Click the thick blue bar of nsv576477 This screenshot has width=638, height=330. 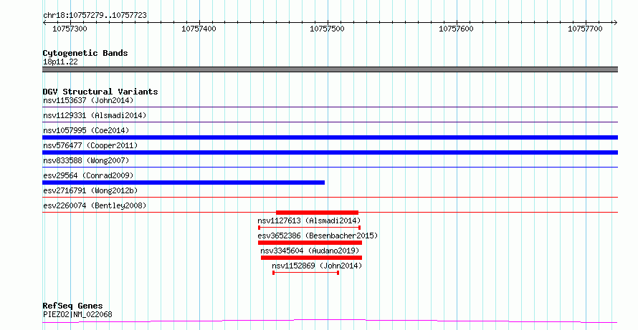coord(330,152)
